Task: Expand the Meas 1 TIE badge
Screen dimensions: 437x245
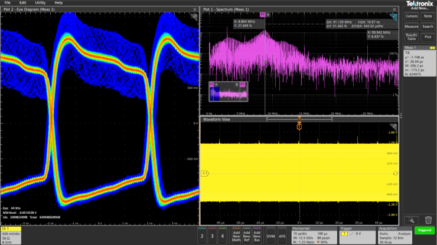Action: 419,62
